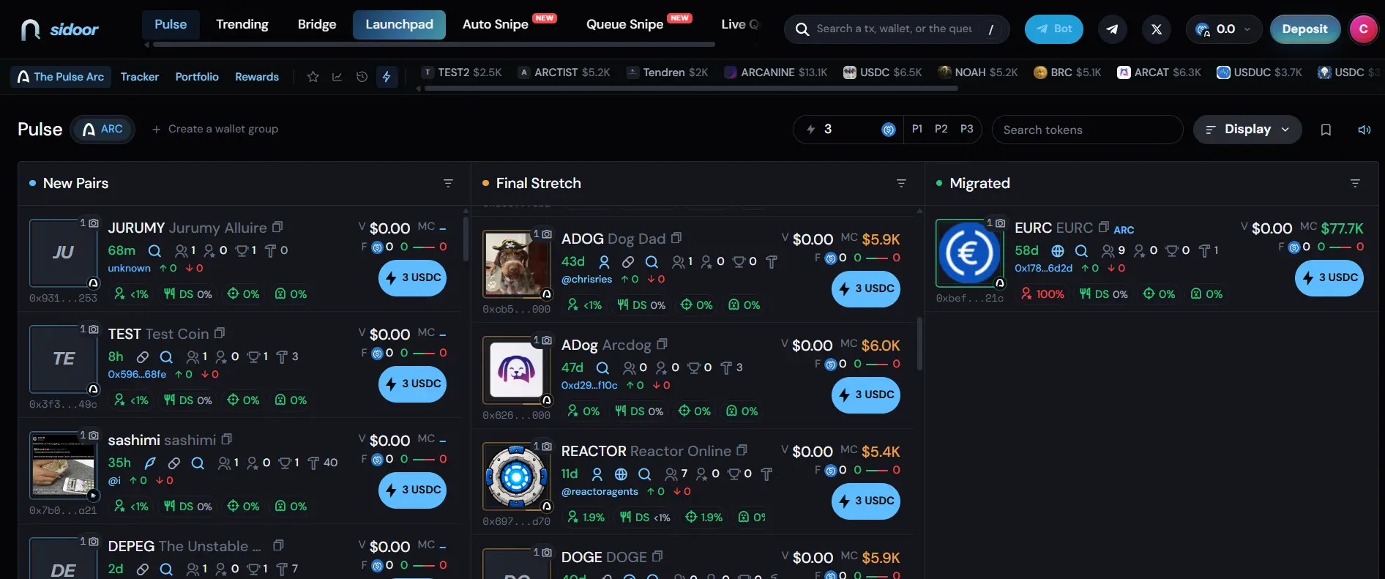
Task: Buy REACTOR with 3 USDC button
Action: click(x=865, y=501)
